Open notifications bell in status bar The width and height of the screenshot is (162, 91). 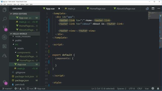click(x=158, y=88)
